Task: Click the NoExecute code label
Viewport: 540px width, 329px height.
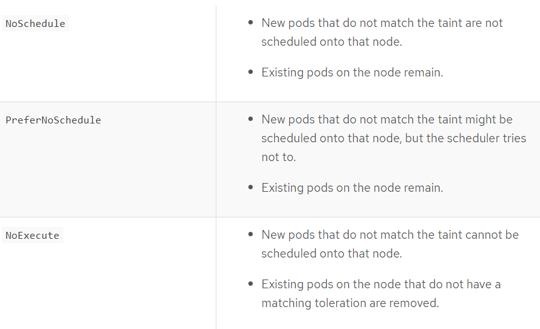Action: (33, 236)
